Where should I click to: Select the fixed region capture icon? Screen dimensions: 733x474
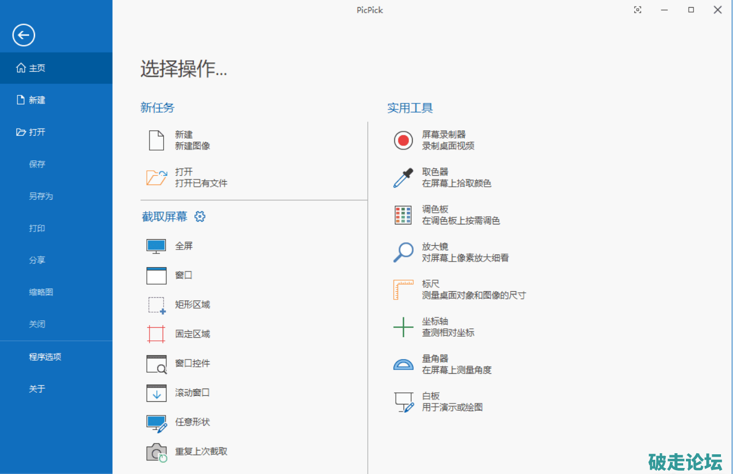[156, 334]
